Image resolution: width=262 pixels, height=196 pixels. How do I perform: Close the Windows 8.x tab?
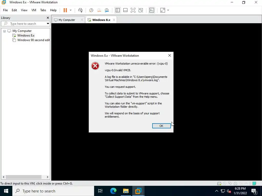click(x=114, y=20)
